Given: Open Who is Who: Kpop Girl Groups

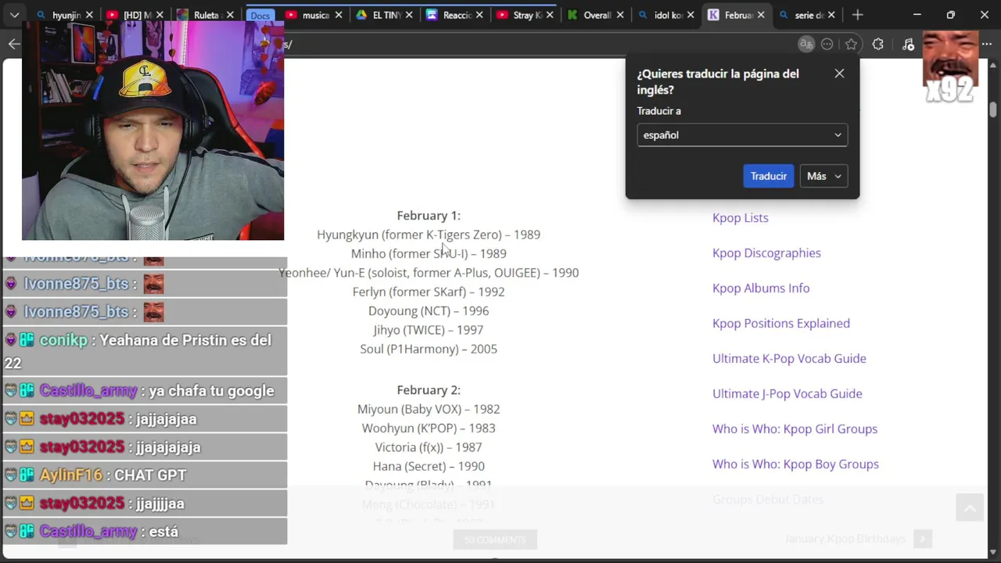Looking at the screenshot, I should tap(795, 429).
